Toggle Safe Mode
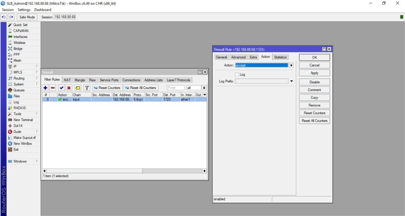The width and height of the screenshot is (405, 216). [27, 17]
